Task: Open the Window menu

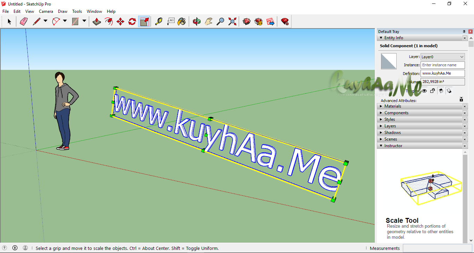Action: tap(94, 11)
